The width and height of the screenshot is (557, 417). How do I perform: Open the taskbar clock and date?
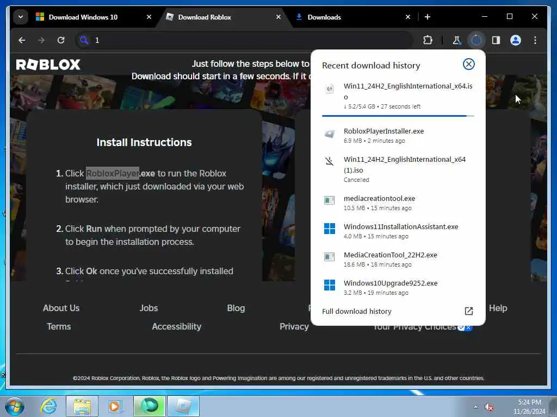(x=529, y=407)
